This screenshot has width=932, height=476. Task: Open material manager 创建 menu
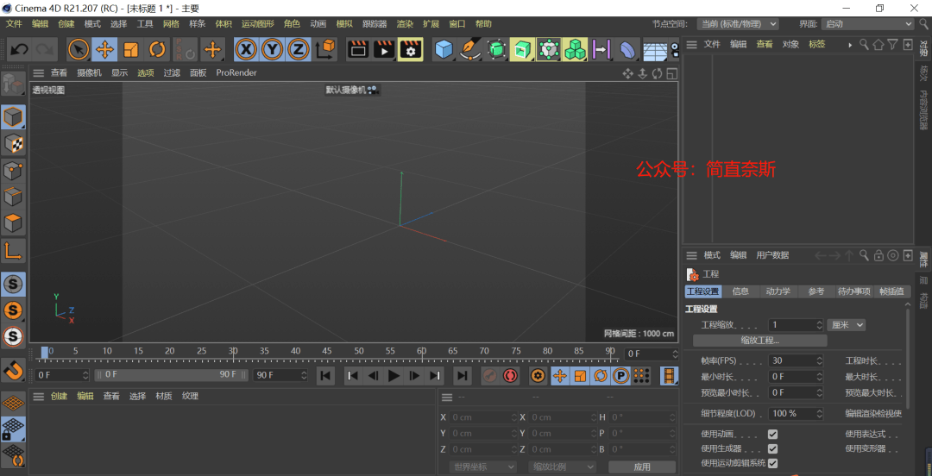[x=59, y=396]
